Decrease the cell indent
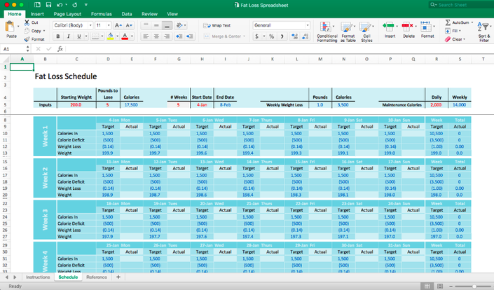Viewport: 494px width, 290px height. [179, 36]
